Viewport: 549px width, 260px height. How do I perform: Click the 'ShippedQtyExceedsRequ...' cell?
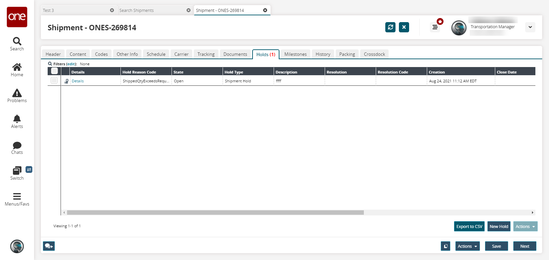[x=146, y=81]
